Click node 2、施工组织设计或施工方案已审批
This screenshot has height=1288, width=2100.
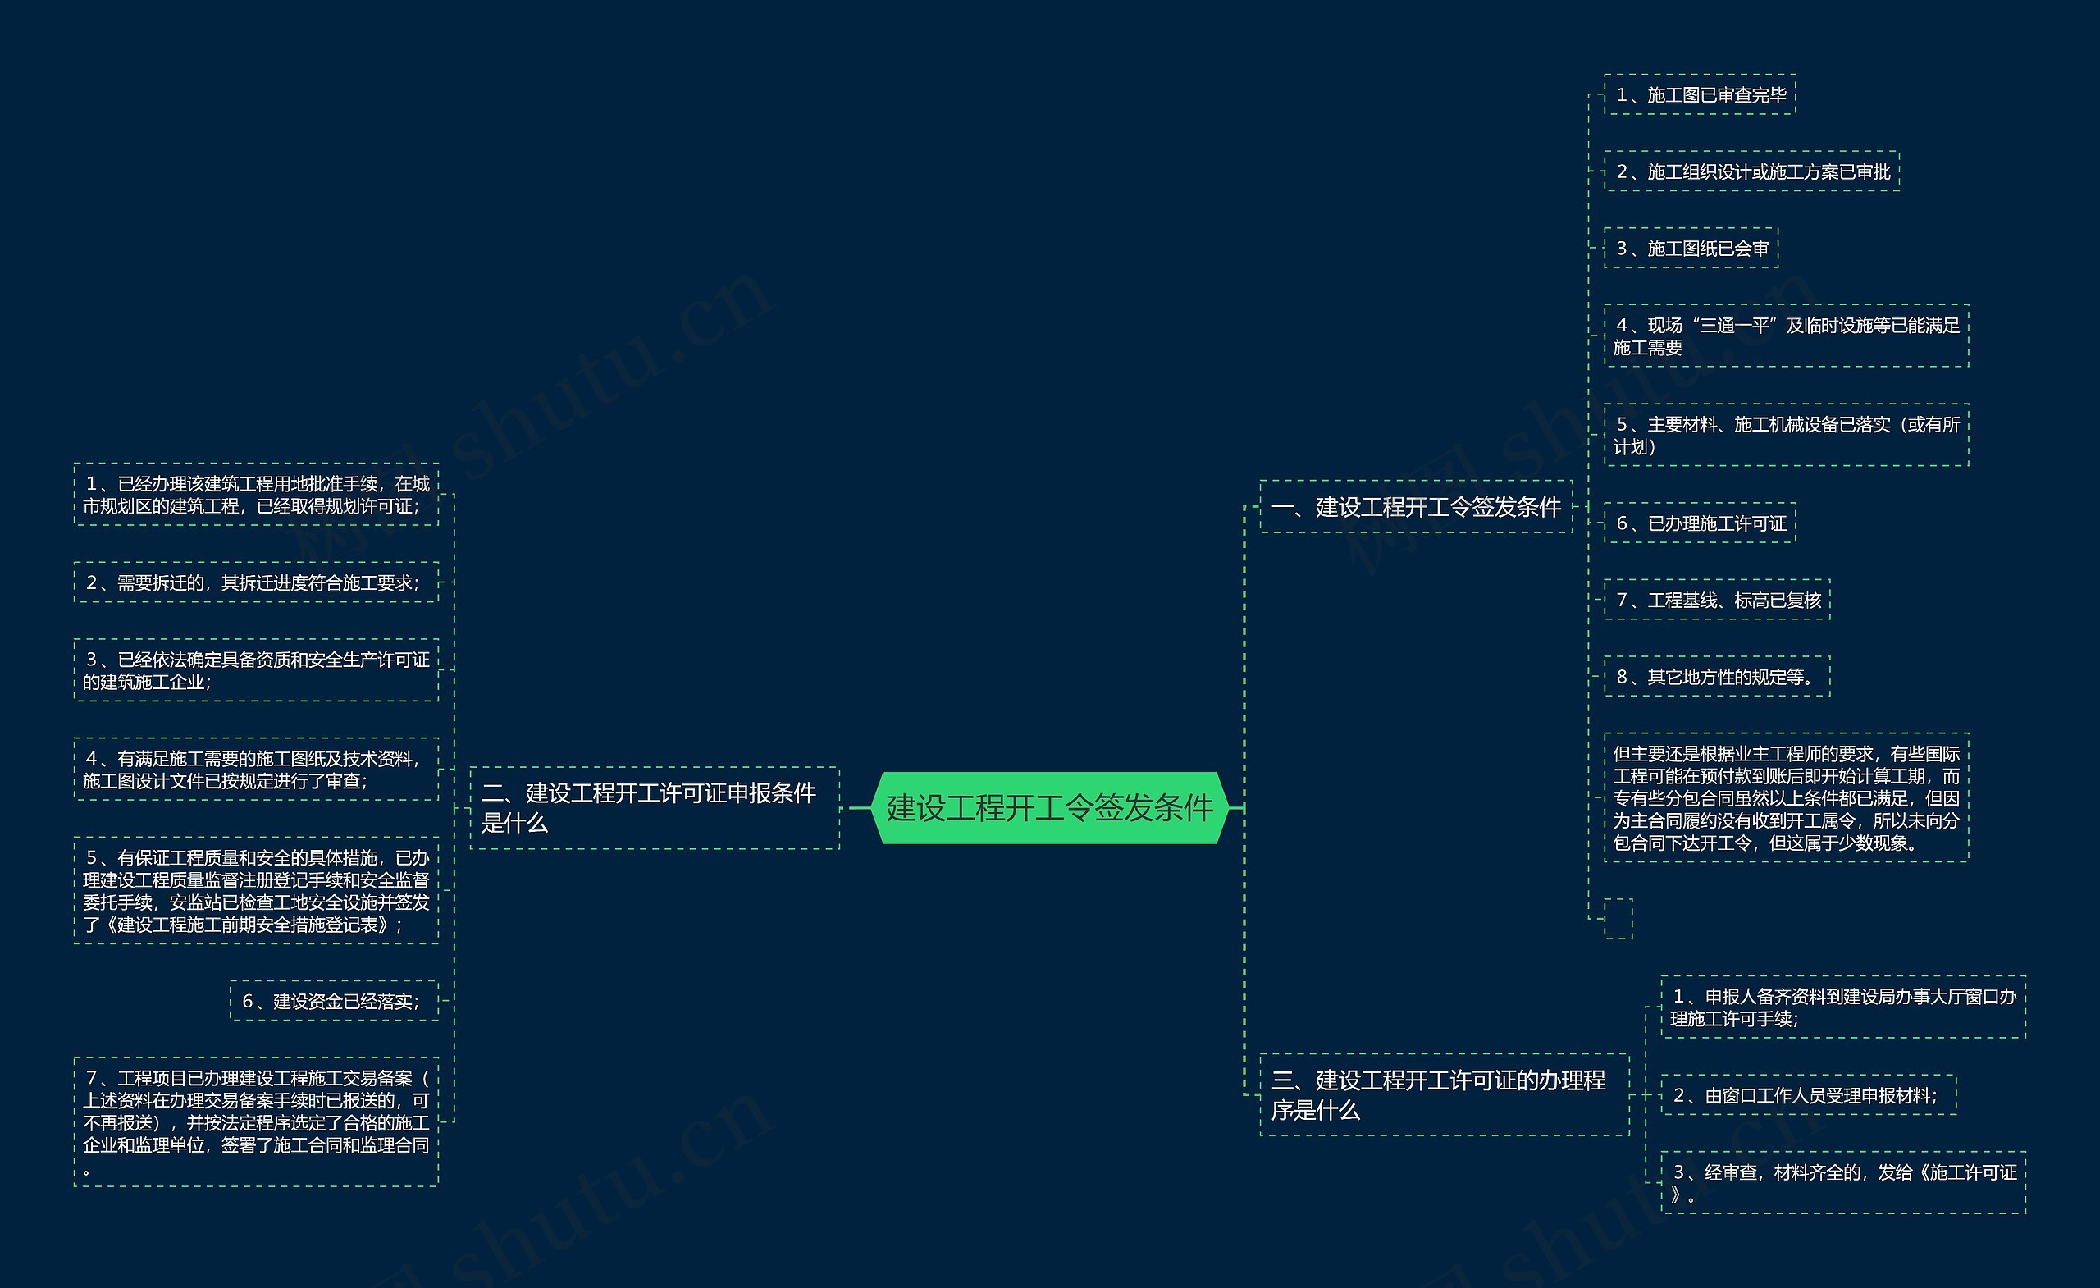[x=1751, y=171]
